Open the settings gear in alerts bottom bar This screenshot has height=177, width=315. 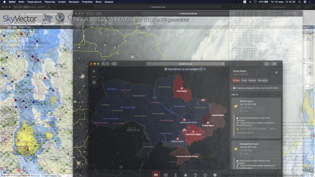pyautogui.click(x=215, y=175)
